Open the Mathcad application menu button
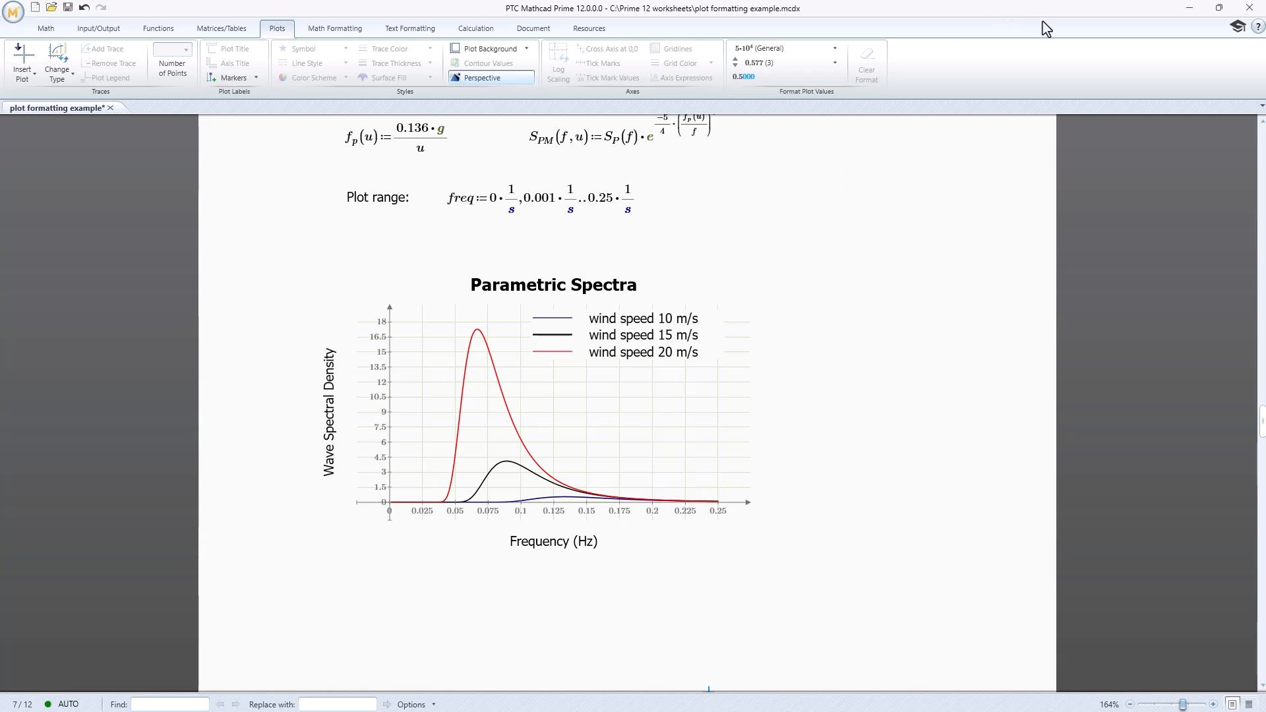This screenshot has width=1266, height=712. tap(13, 11)
